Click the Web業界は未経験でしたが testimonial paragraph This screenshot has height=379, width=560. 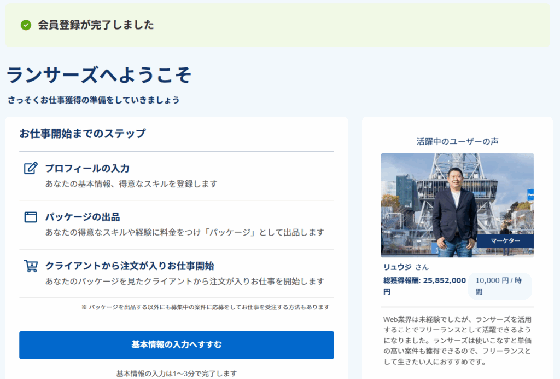[458, 340]
